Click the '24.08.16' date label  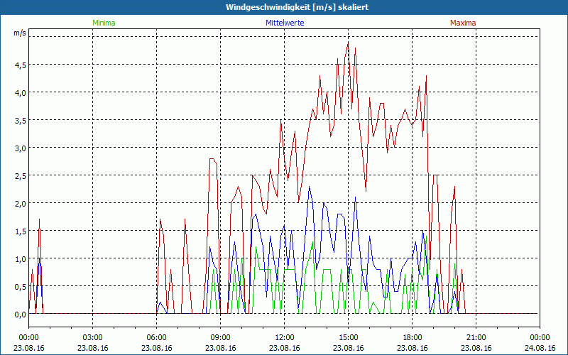540,348
